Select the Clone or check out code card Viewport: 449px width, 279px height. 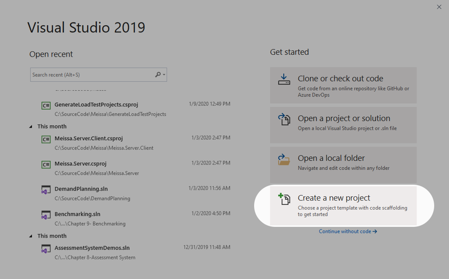(343, 85)
